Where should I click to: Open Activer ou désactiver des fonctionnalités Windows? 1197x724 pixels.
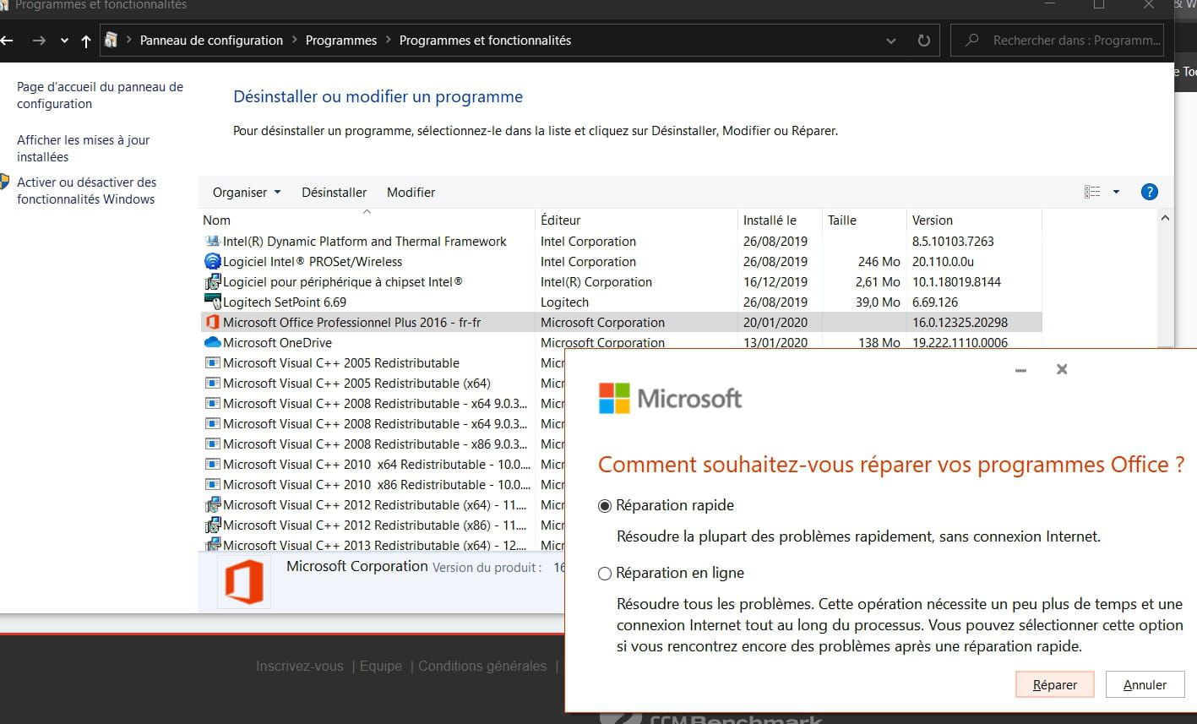(86, 191)
